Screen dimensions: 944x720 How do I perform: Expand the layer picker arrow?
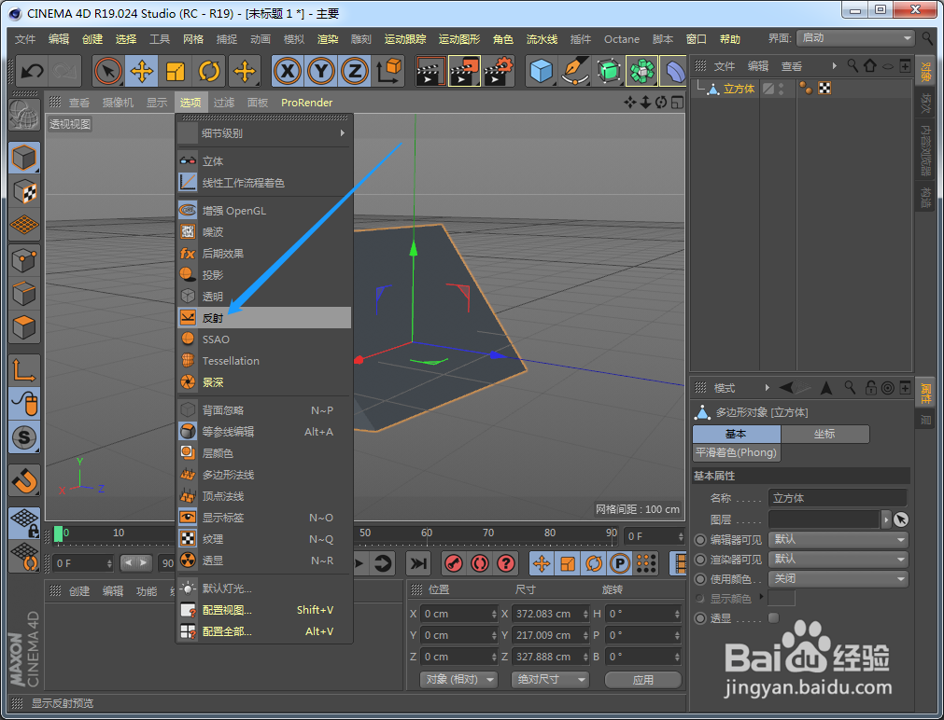(x=885, y=519)
